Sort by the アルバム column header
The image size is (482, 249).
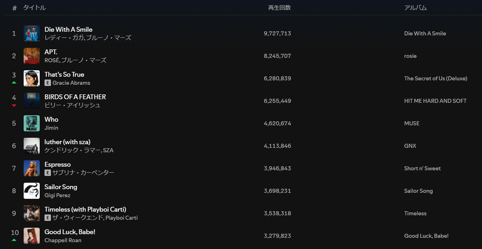(415, 8)
